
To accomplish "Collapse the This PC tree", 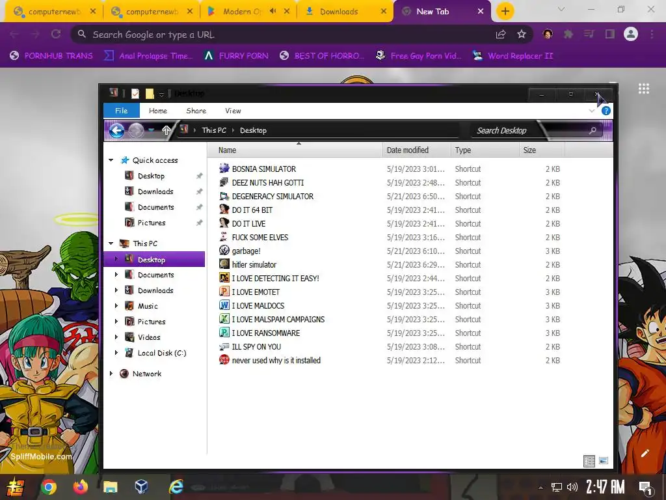I will click(111, 243).
